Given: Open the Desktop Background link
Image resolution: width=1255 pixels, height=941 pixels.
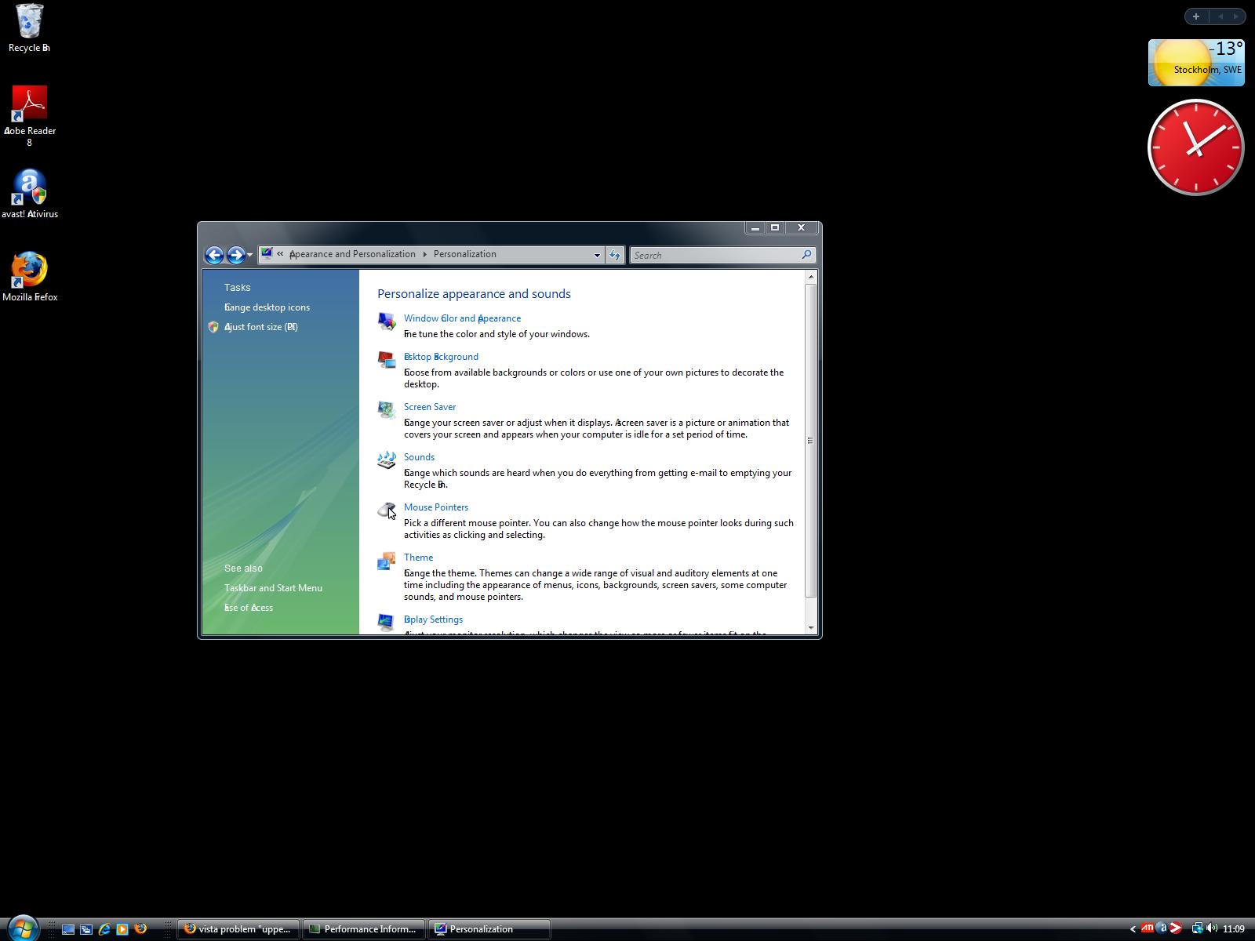Looking at the screenshot, I should pos(441,357).
